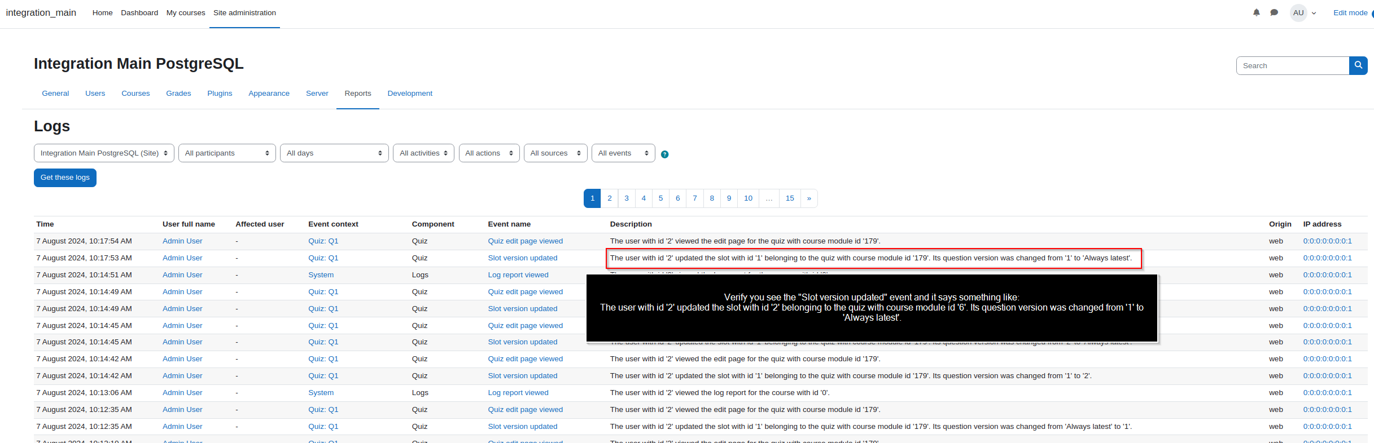Screen dimensions: 1374x443
Task: Go to page 5 of logs
Action: [x=660, y=198]
